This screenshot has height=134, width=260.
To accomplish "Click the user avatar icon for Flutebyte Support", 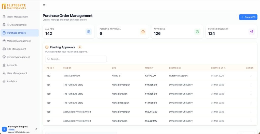I will coord(4,129).
